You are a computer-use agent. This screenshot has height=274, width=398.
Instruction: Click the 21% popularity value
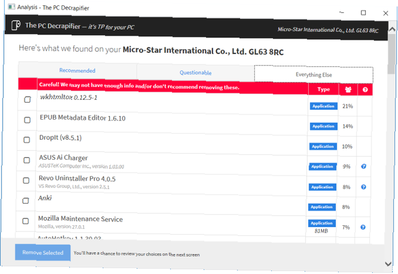(x=347, y=106)
